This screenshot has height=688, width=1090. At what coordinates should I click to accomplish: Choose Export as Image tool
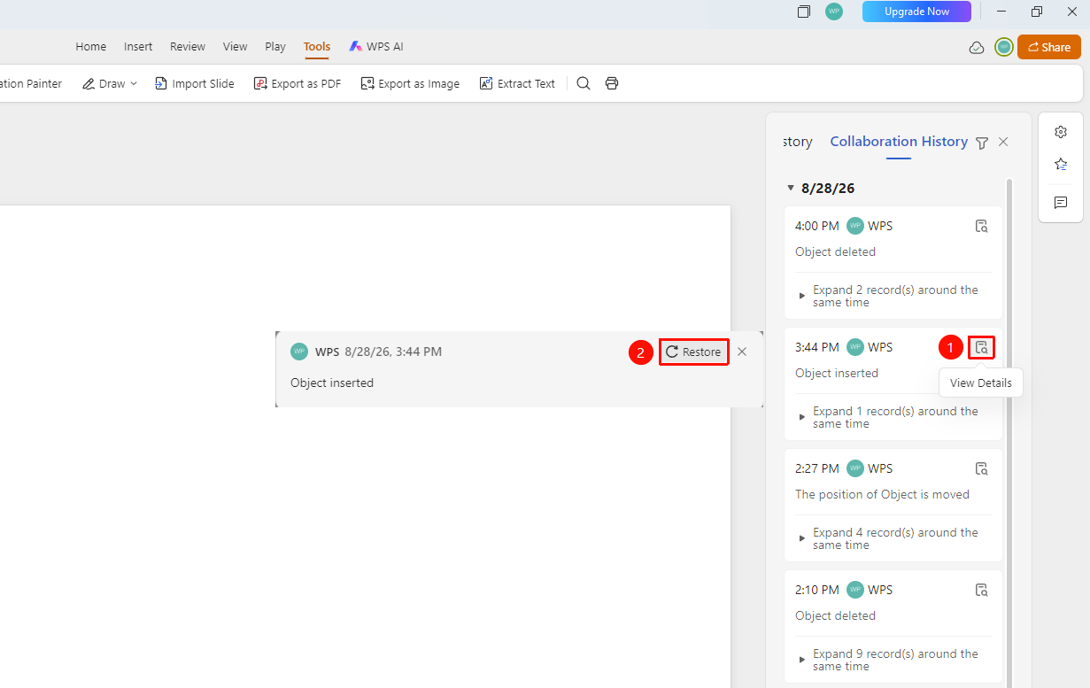(x=410, y=83)
